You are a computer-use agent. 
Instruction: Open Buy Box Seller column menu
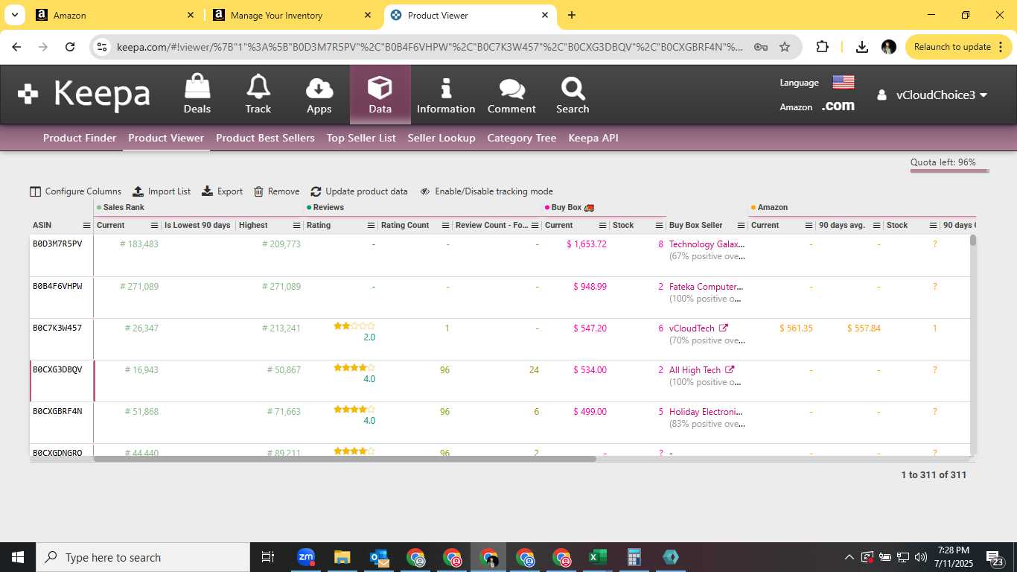click(x=741, y=225)
